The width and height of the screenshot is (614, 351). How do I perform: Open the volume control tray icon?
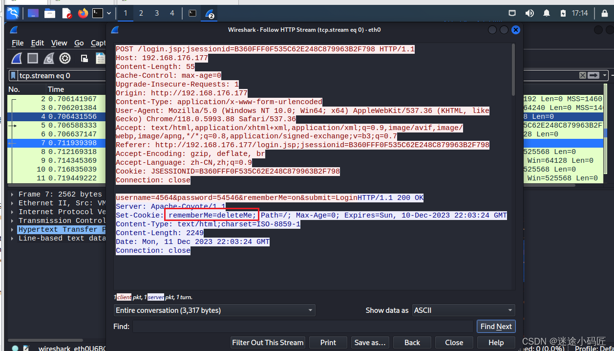[x=529, y=13]
